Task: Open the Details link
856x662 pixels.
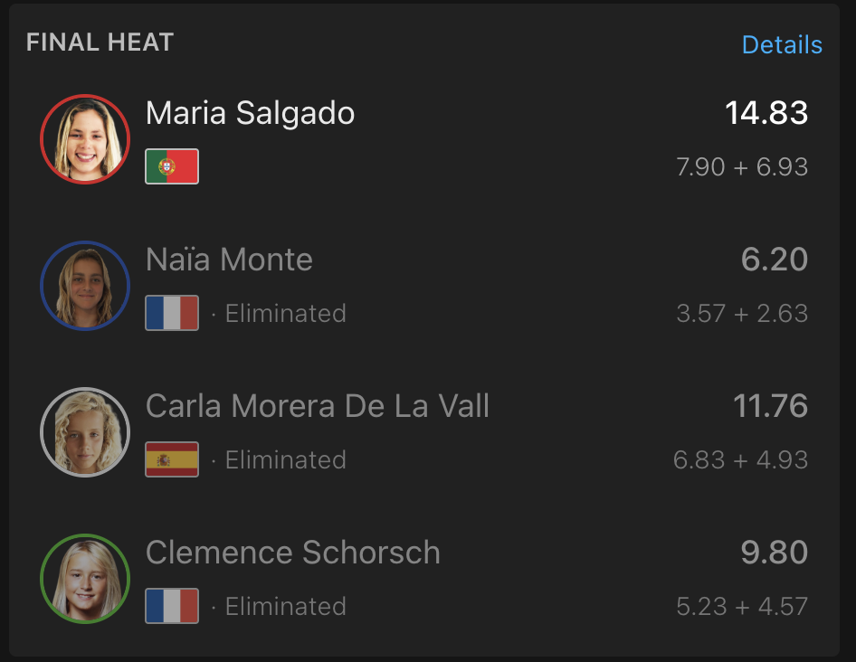Action: 782,44
